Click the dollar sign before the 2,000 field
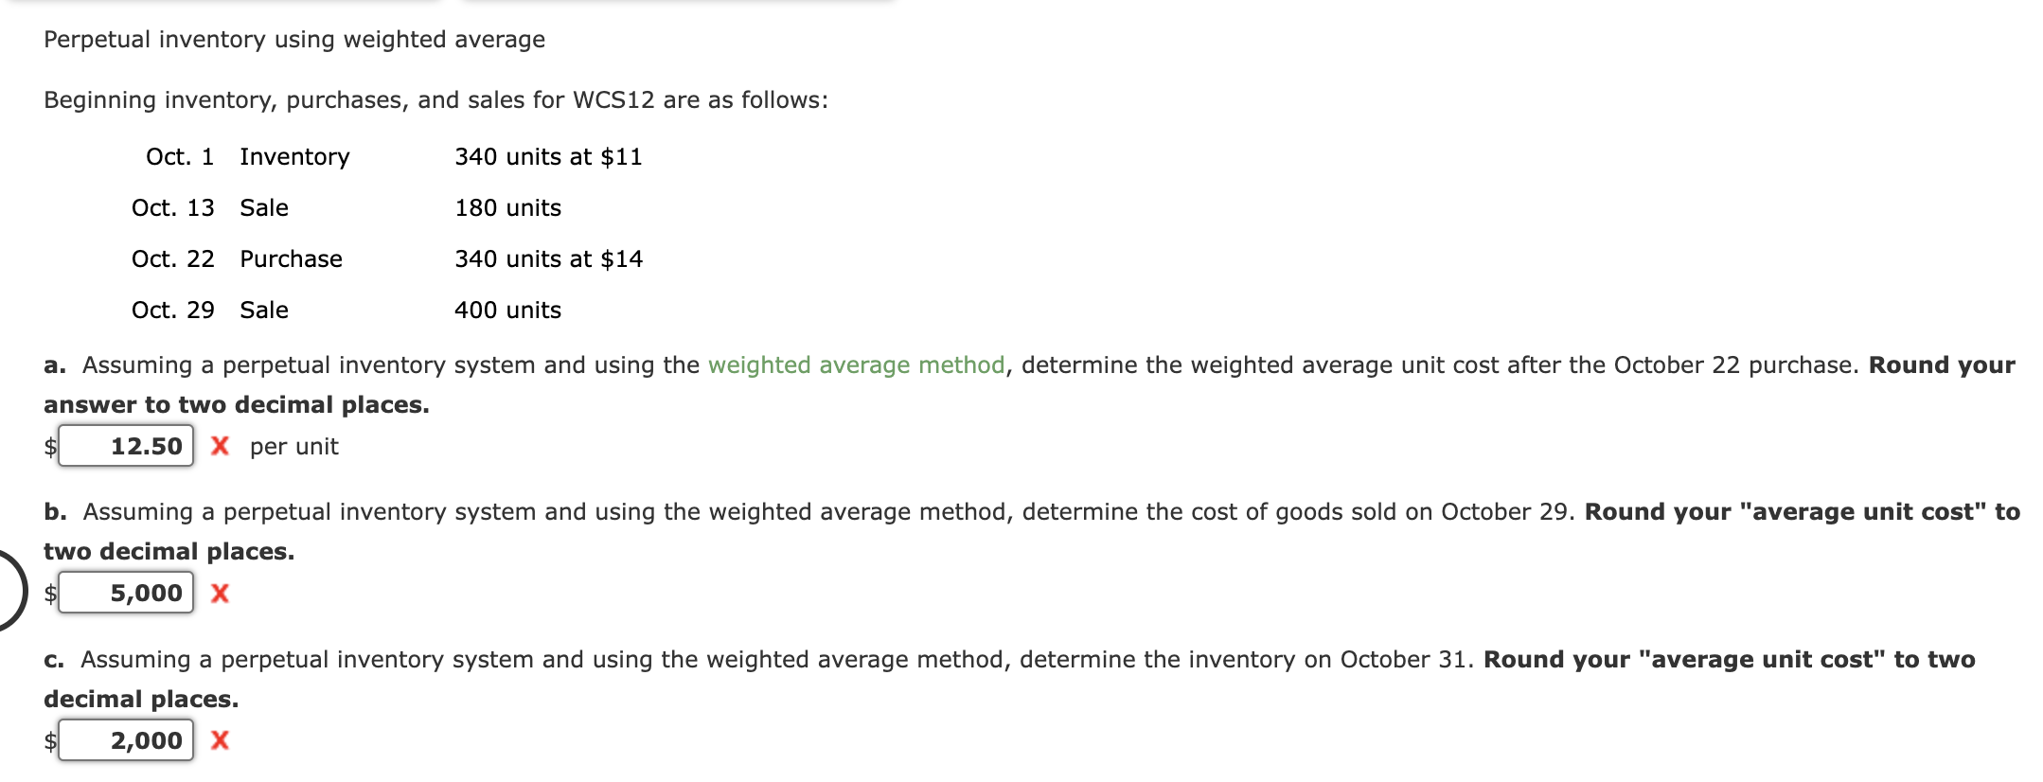The width and height of the screenshot is (2043, 782). point(48,741)
